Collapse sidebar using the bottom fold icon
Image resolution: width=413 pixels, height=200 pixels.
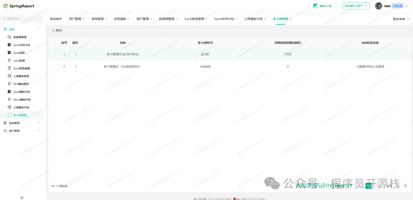tap(21, 197)
